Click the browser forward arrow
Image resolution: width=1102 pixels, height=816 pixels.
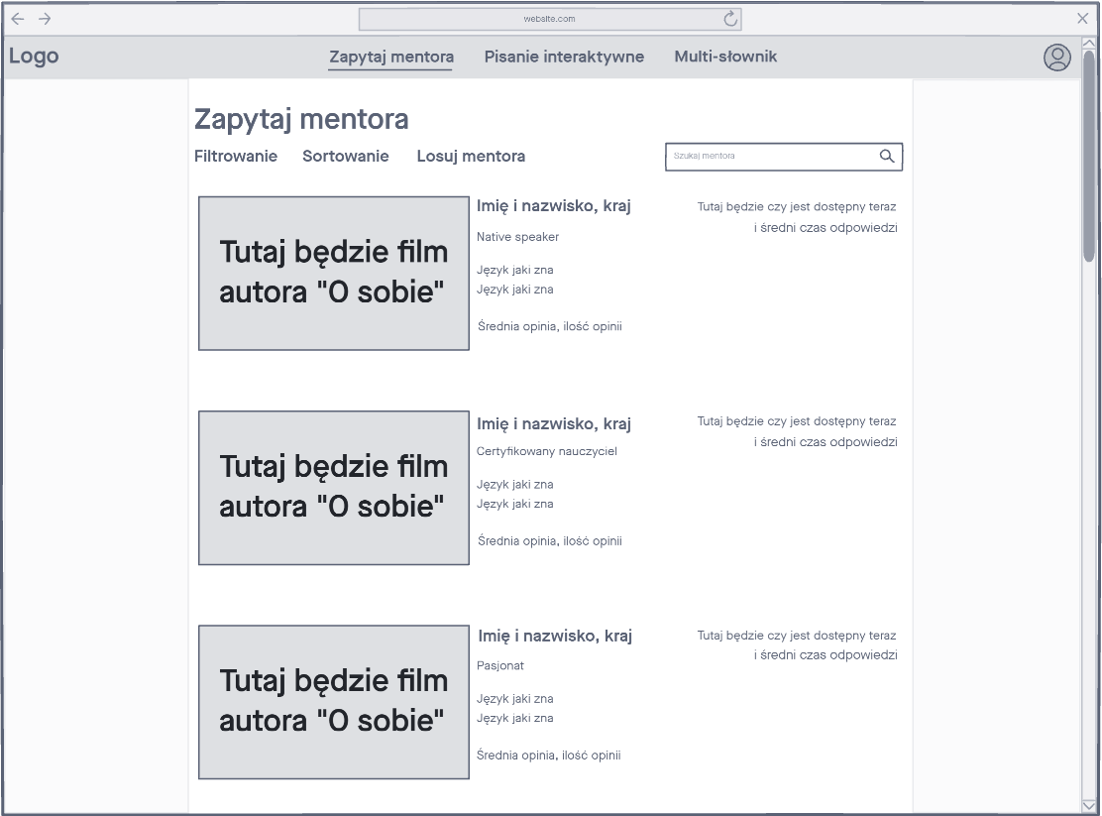point(45,19)
